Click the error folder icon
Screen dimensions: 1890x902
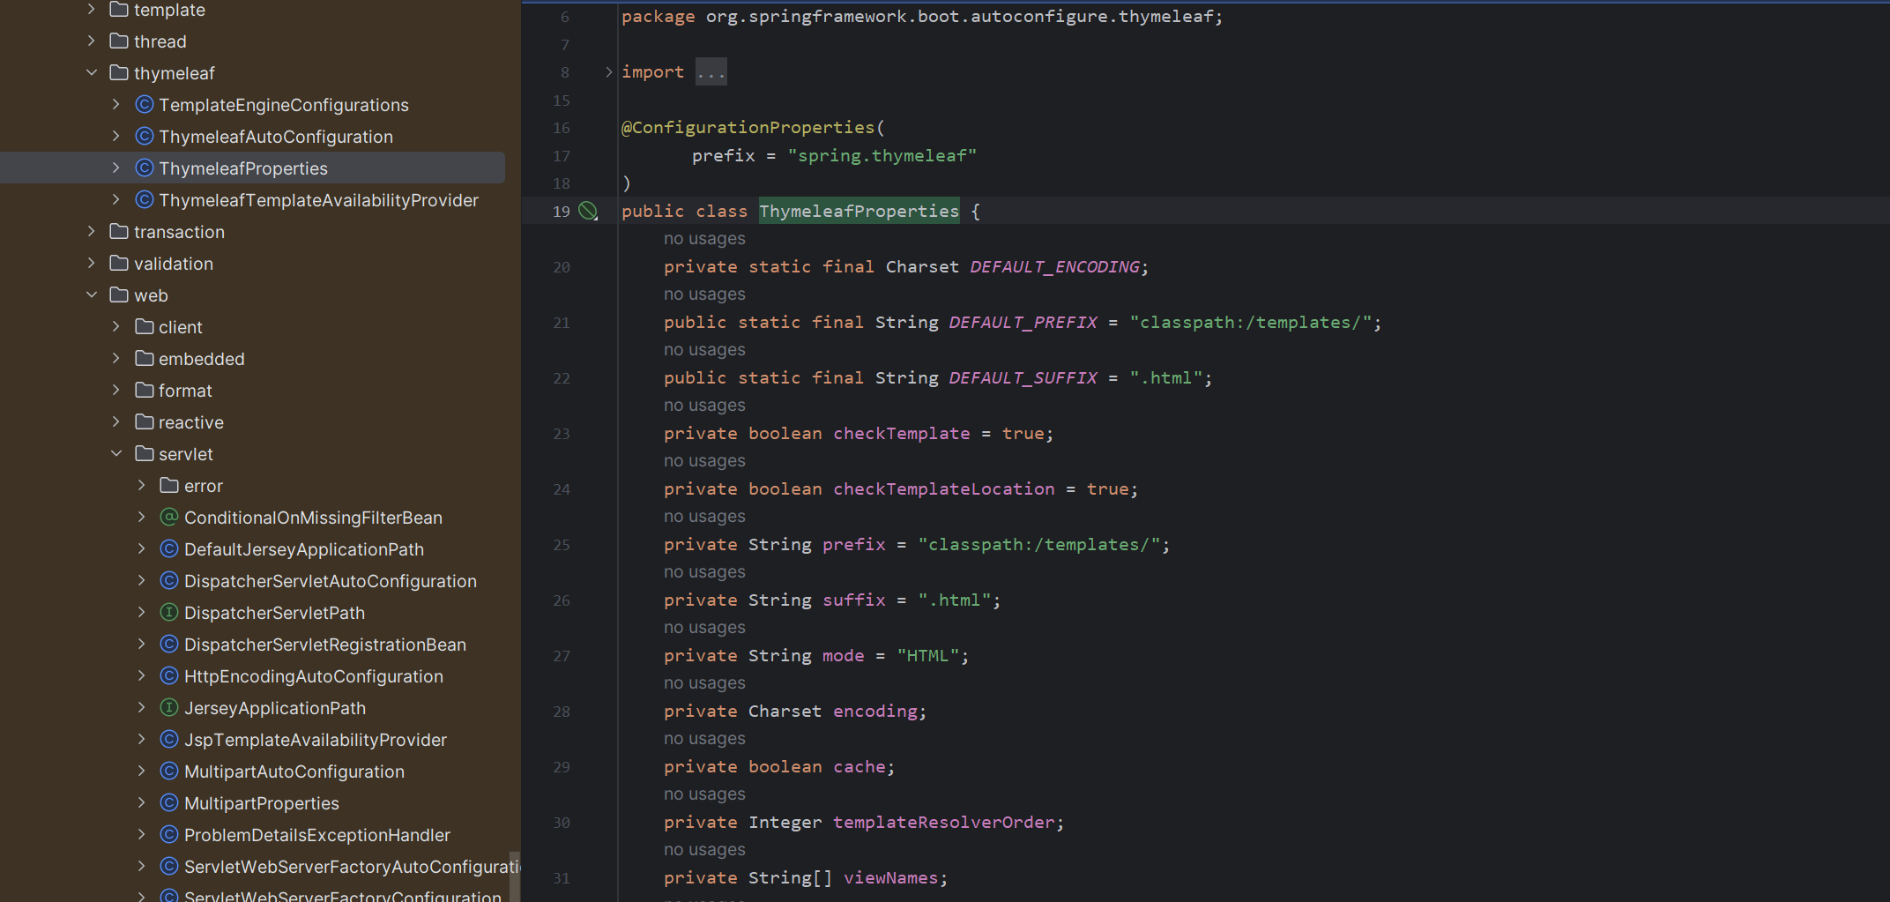(169, 485)
